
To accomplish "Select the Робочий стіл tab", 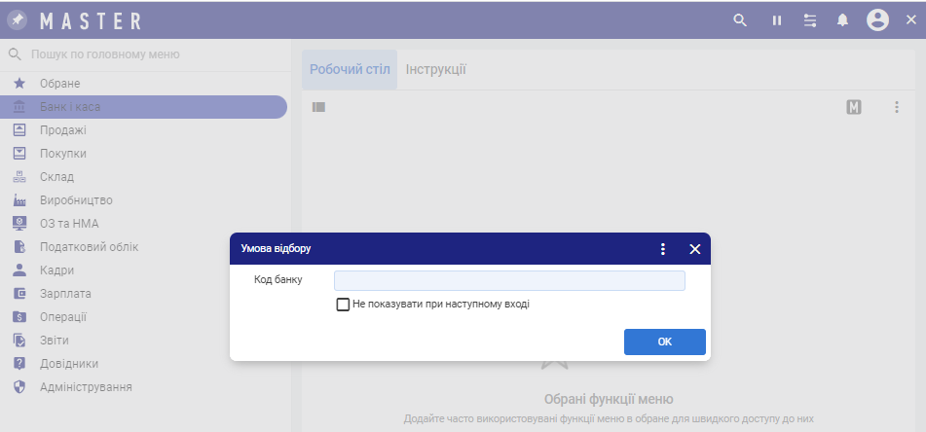I will (x=350, y=70).
